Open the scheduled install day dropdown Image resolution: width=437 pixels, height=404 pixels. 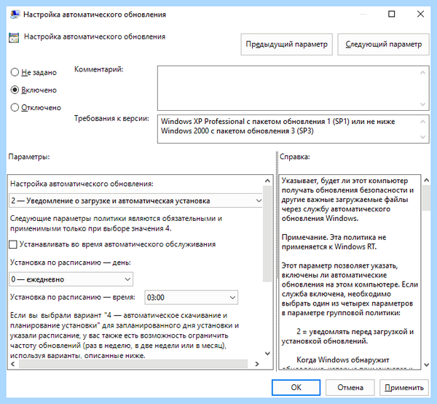(x=71, y=279)
